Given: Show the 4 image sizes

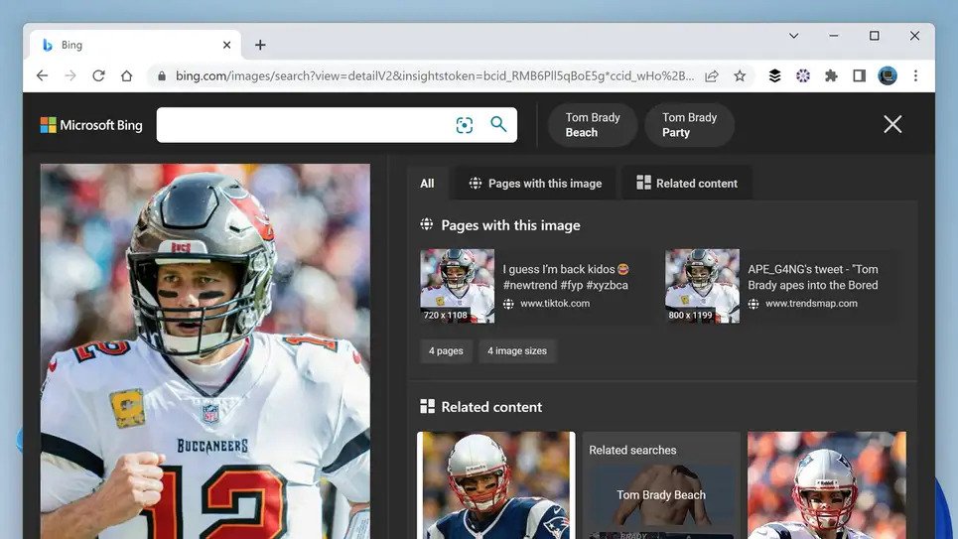Looking at the screenshot, I should [517, 350].
